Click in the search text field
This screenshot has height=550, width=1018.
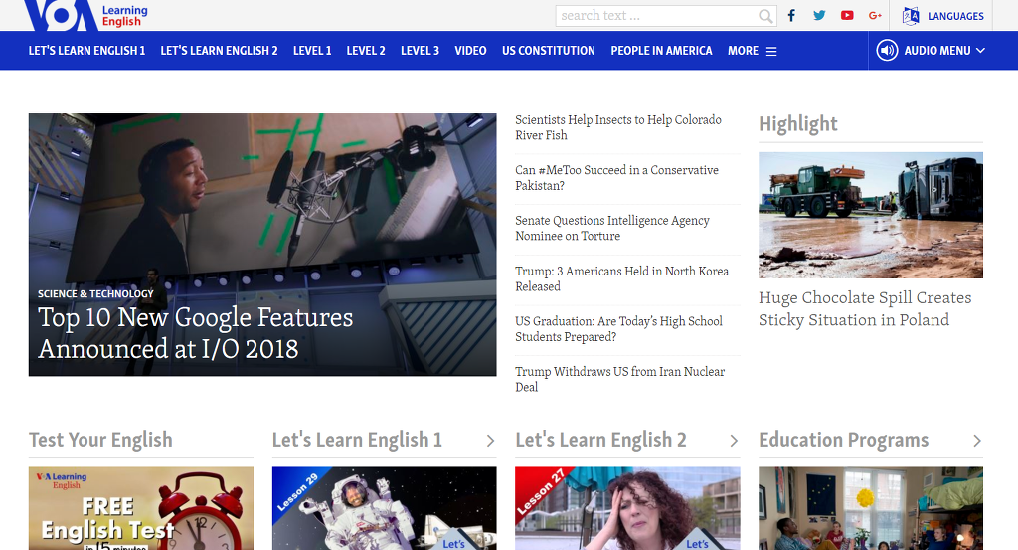point(656,16)
